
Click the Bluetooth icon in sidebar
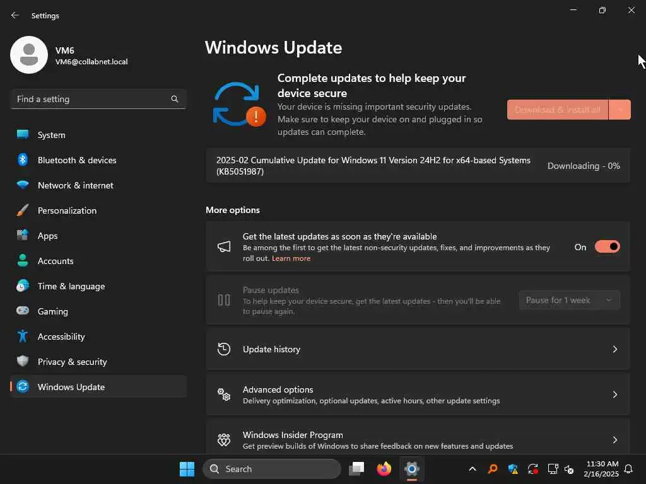click(x=23, y=159)
